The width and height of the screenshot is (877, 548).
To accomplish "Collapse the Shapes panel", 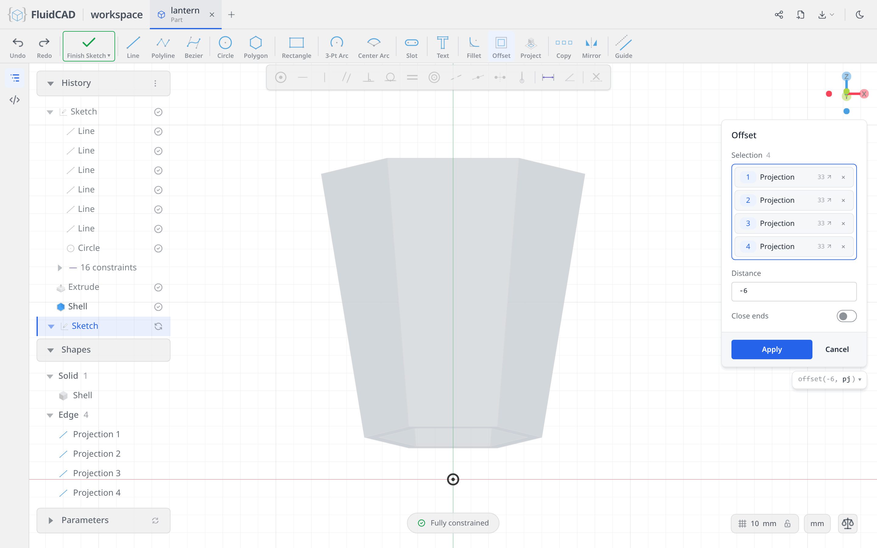I will pyautogui.click(x=51, y=350).
